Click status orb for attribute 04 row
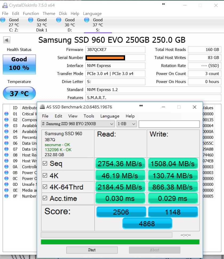 (6, 131)
